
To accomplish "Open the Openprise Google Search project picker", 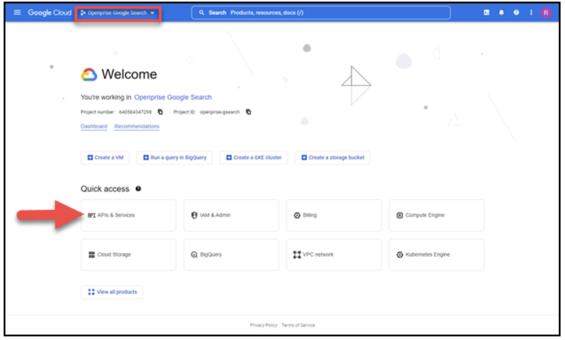I will click(118, 13).
